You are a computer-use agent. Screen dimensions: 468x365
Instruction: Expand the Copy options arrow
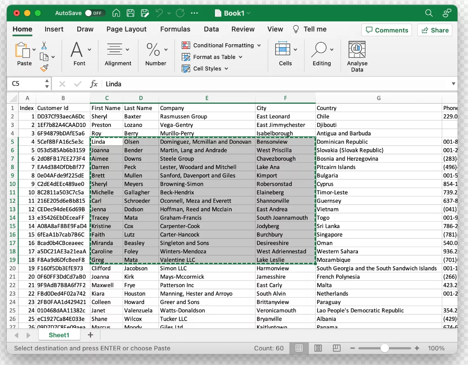pyautogui.click(x=53, y=57)
